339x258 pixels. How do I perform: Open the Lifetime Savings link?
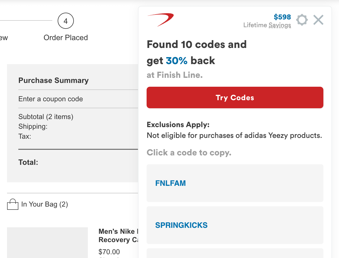[x=267, y=25]
